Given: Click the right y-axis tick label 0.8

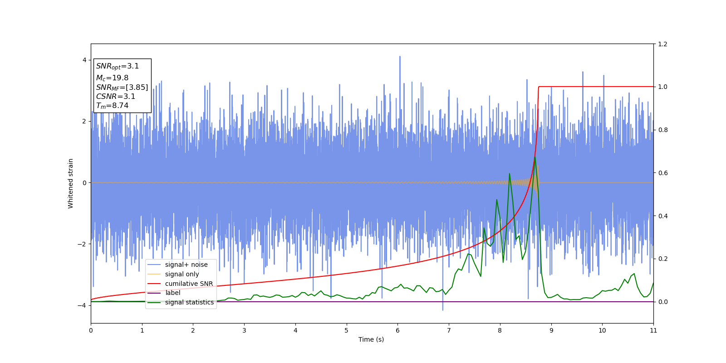Looking at the screenshot, I should pos(662,130).
